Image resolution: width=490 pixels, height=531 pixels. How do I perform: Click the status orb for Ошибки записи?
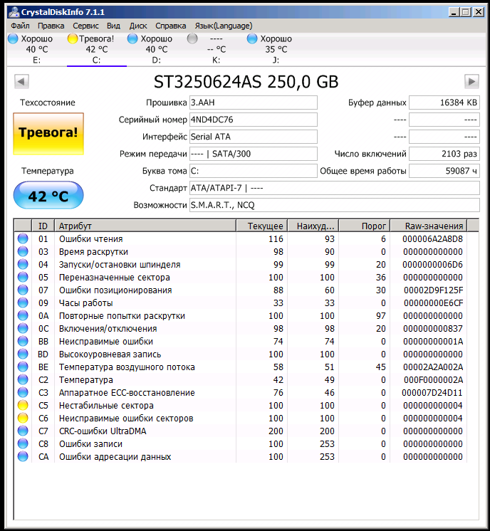click(23, 443)
